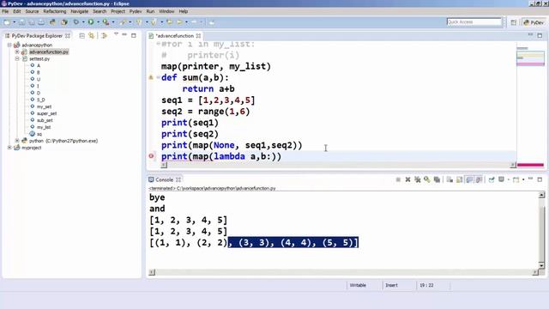Switch to the PyDev perspective button
549x309 pixels.
(x=534, y=22)
